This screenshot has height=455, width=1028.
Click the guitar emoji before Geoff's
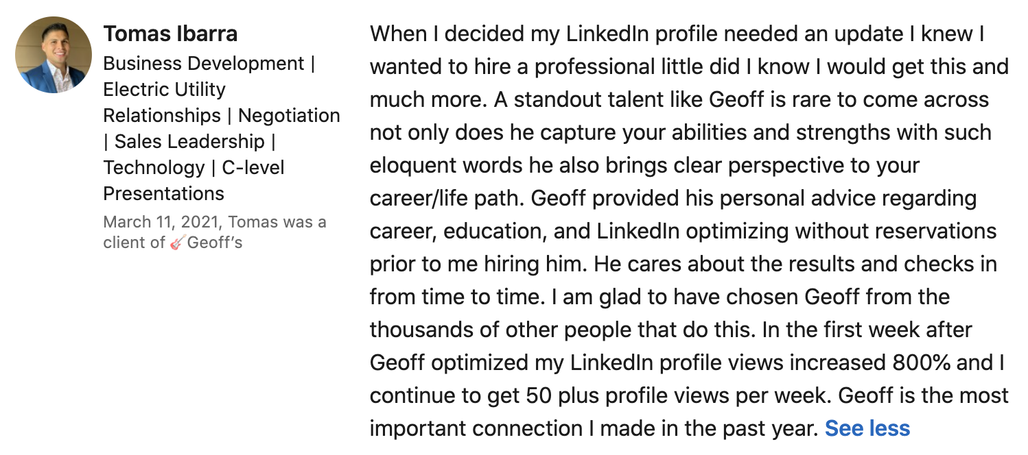coord(178,243)
